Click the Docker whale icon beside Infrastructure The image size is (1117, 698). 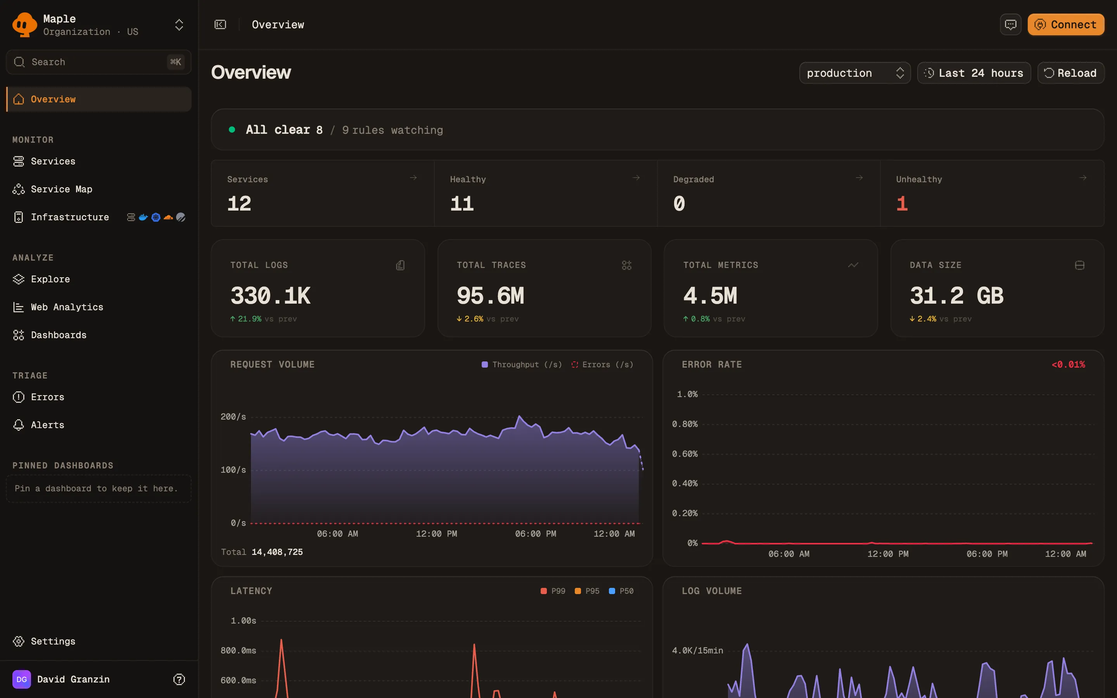click(143, 217)
